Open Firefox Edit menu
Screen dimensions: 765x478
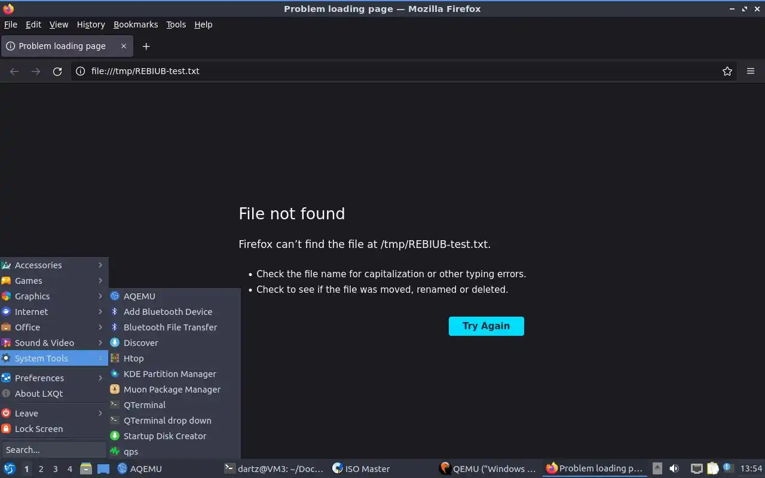pyautogui.click(x=33, y=24)
